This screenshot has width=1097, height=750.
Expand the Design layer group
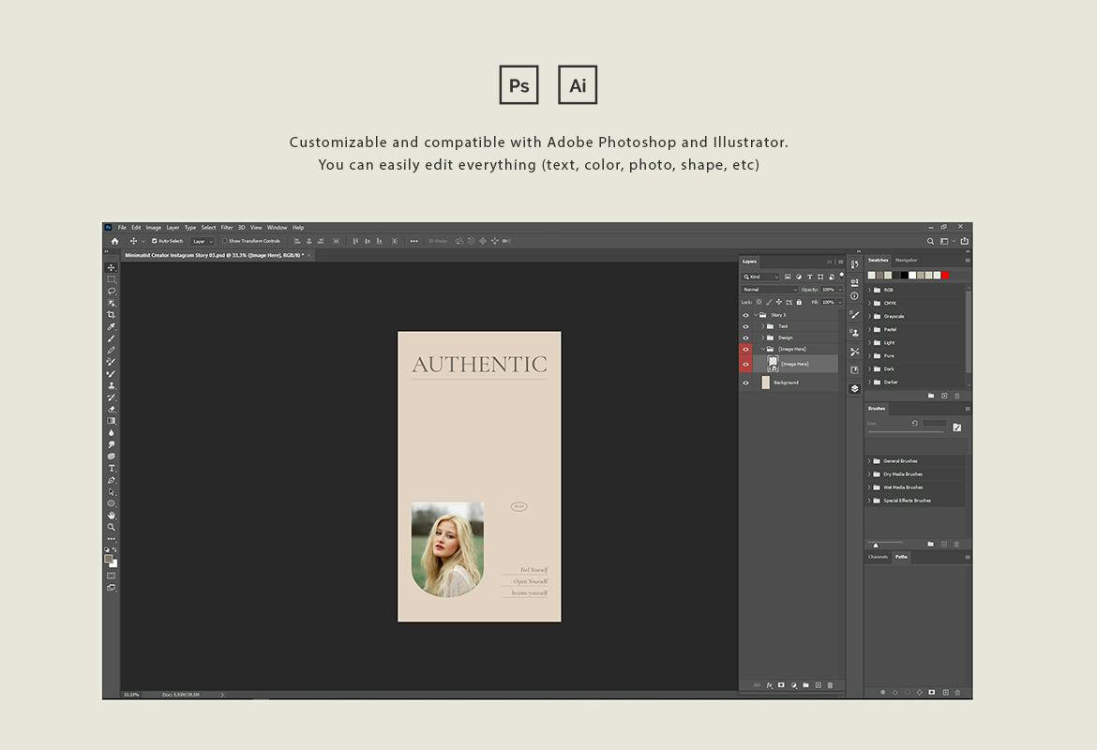(x=762, y=337)
